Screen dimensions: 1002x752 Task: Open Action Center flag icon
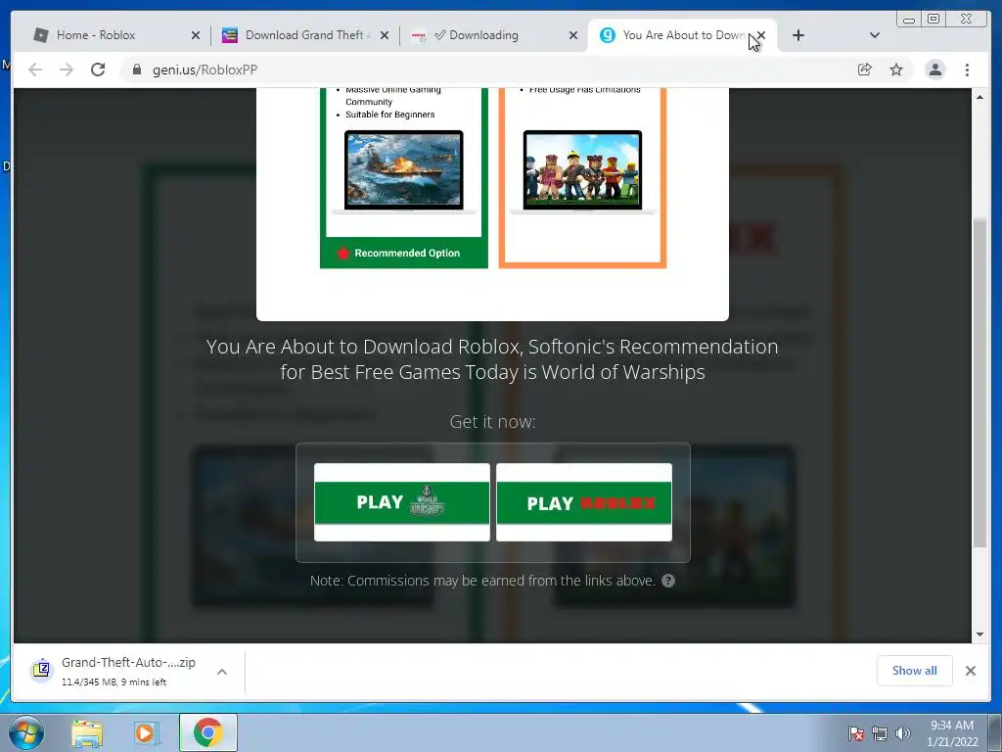click(x=856, y=733)
